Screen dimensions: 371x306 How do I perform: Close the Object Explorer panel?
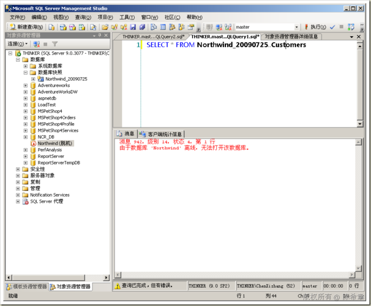click(x=106, y=35)
